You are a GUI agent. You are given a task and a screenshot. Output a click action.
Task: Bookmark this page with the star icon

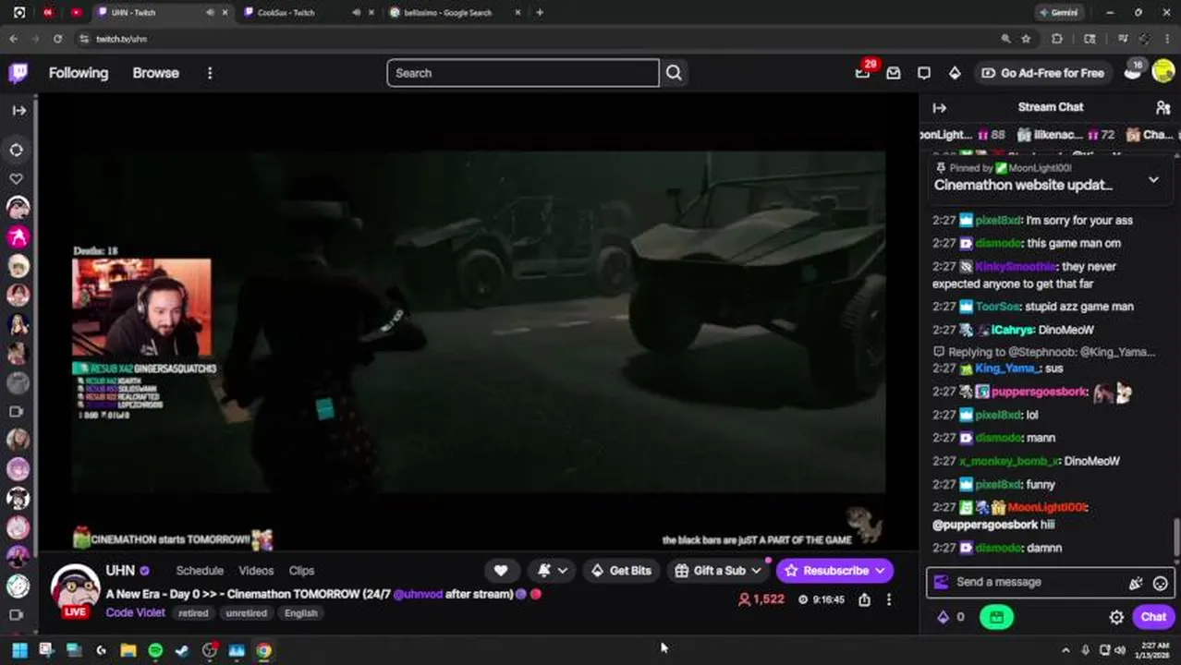point(1026,39)
